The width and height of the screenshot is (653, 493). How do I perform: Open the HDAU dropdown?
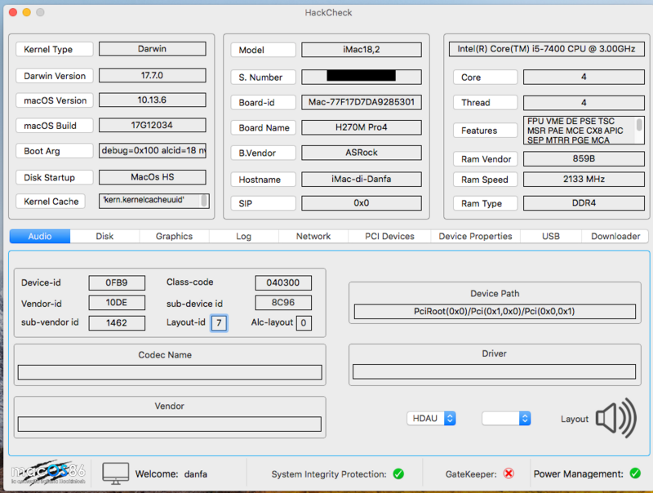pos(431,419)
